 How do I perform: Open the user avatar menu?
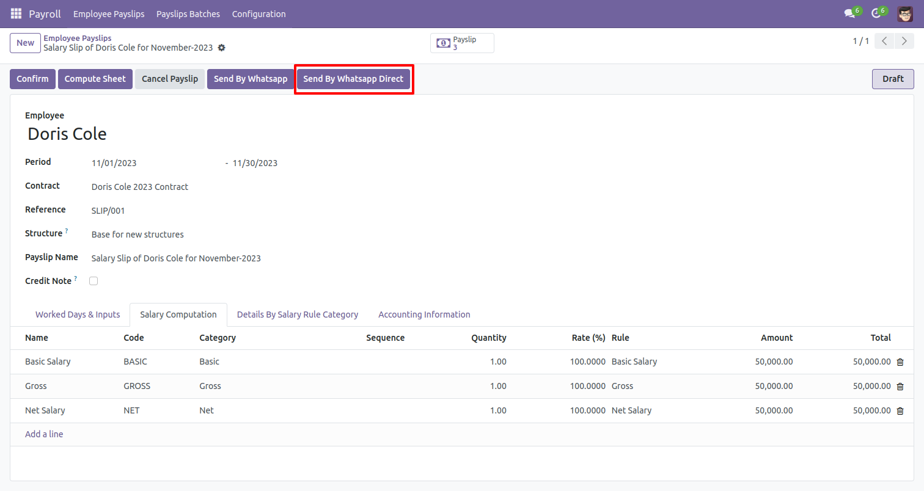(x=905, y=13)
